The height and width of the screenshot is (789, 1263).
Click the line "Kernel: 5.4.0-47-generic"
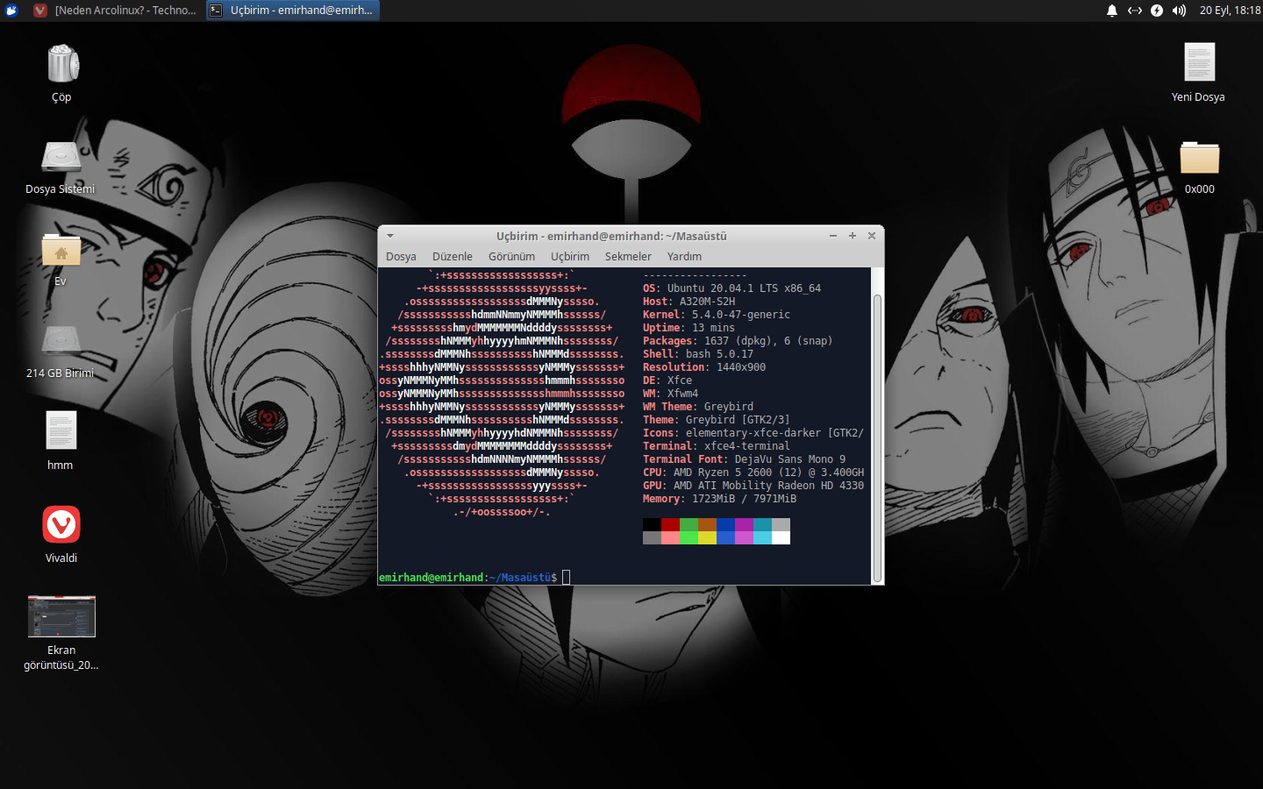click(x=717, y=315)
